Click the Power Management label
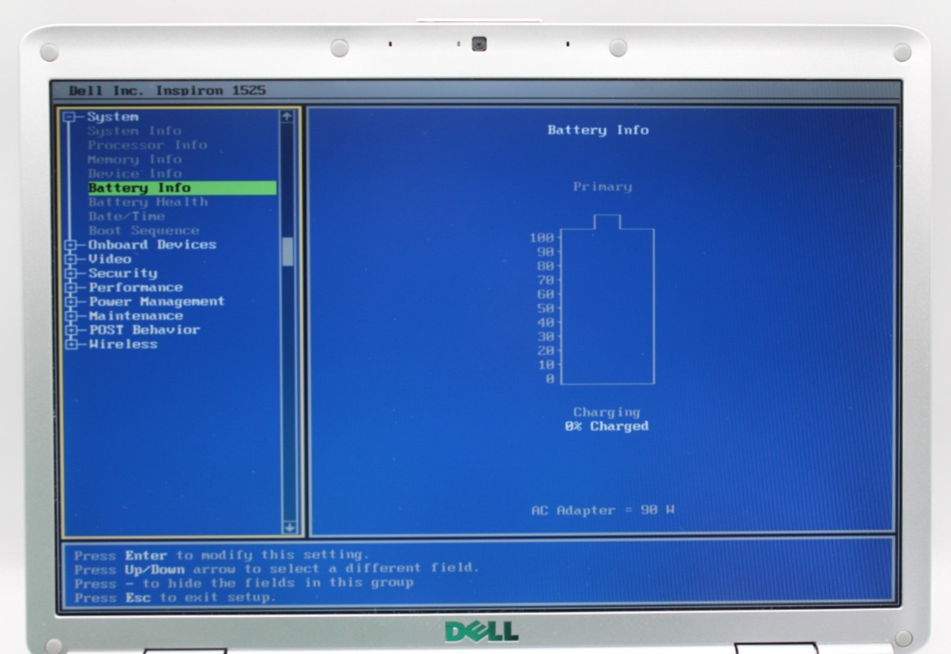Screen dimensions: 951x654 (x=157, y=302)
